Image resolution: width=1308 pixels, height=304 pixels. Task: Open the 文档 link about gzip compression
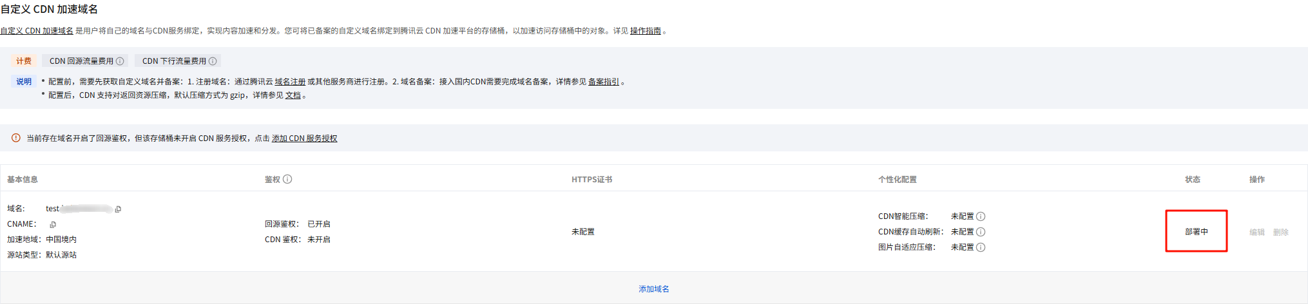pos(293,95)
